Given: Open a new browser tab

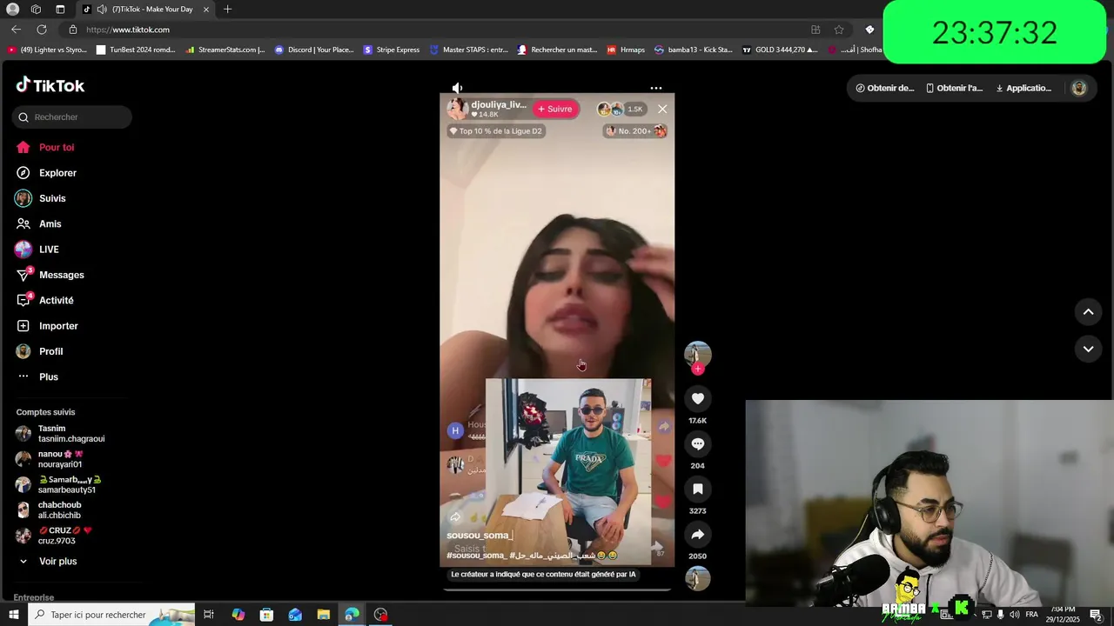Looking at the screenshot, I should pos(227,10).
